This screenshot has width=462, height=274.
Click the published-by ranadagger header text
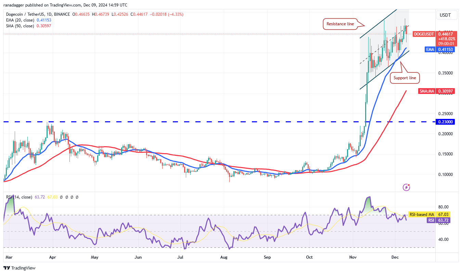(x=65, y=5)
